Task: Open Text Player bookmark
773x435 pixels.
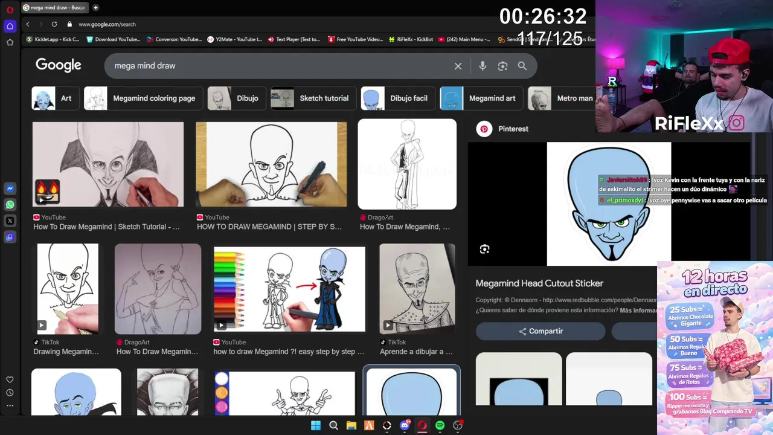Action: tap(294, 39)
